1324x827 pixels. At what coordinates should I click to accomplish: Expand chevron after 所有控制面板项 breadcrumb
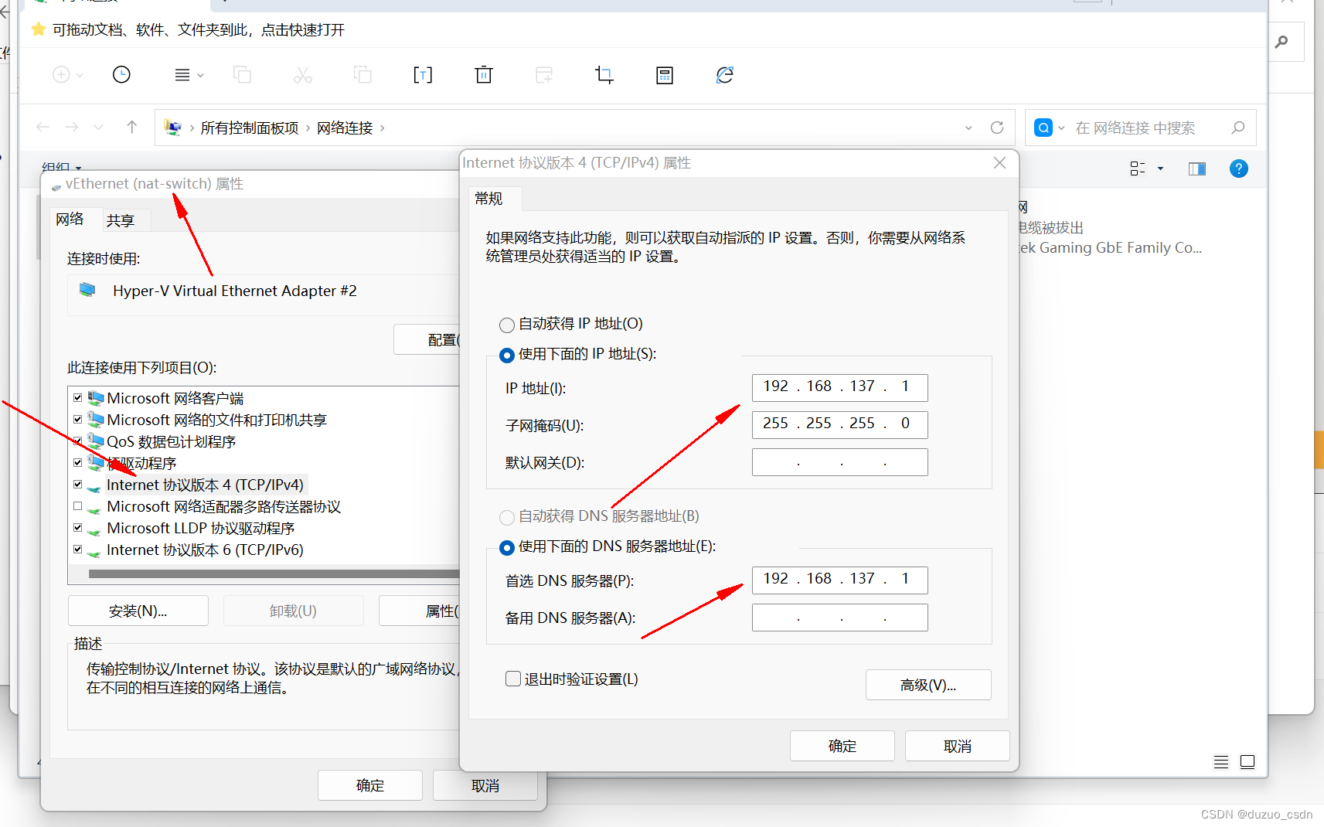coord(308,128)
